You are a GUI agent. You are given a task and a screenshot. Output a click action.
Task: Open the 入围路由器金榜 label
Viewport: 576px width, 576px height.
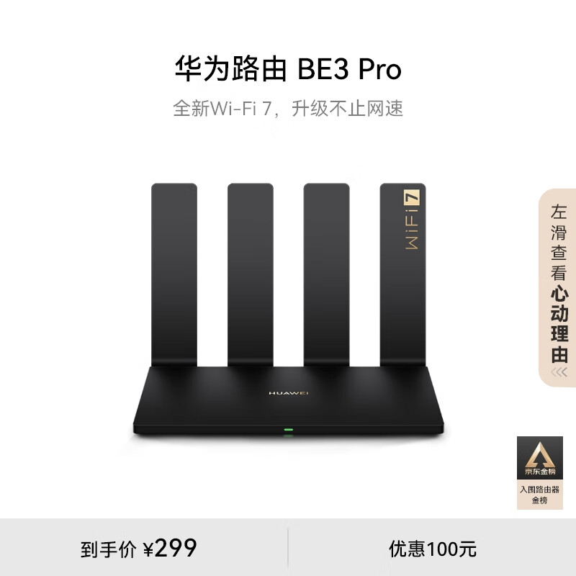pos(539,495)
